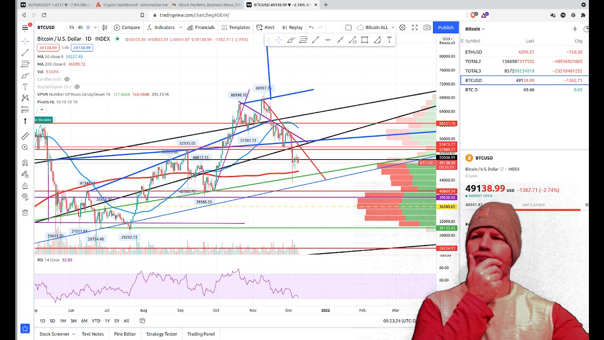Open the USD currency dropdown
The image size is (604, 340).
click(447, 39)
